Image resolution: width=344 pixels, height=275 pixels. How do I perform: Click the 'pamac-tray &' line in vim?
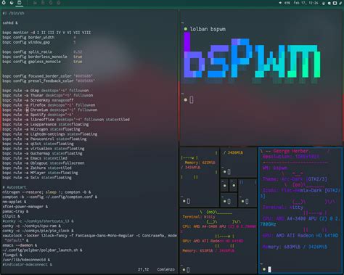click(x=15, y=211)
